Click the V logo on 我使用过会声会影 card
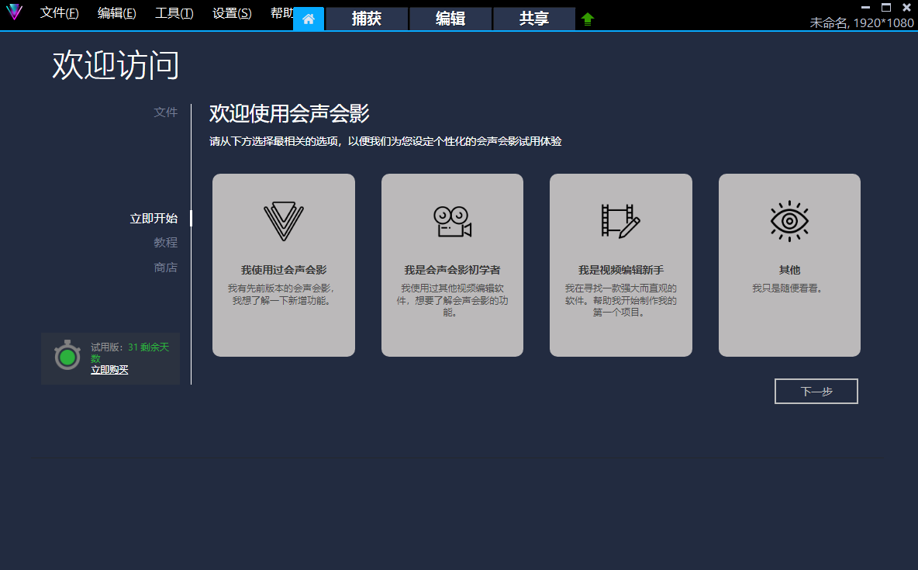This screenshot has width=918, height=570. coord(283,221)
